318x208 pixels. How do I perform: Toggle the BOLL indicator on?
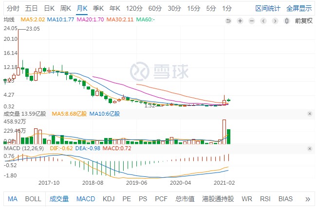point(33,199)
